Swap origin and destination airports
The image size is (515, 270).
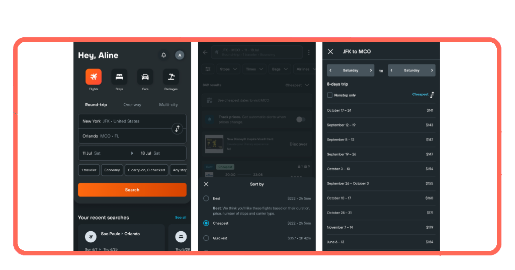click(x=178, y=128)
